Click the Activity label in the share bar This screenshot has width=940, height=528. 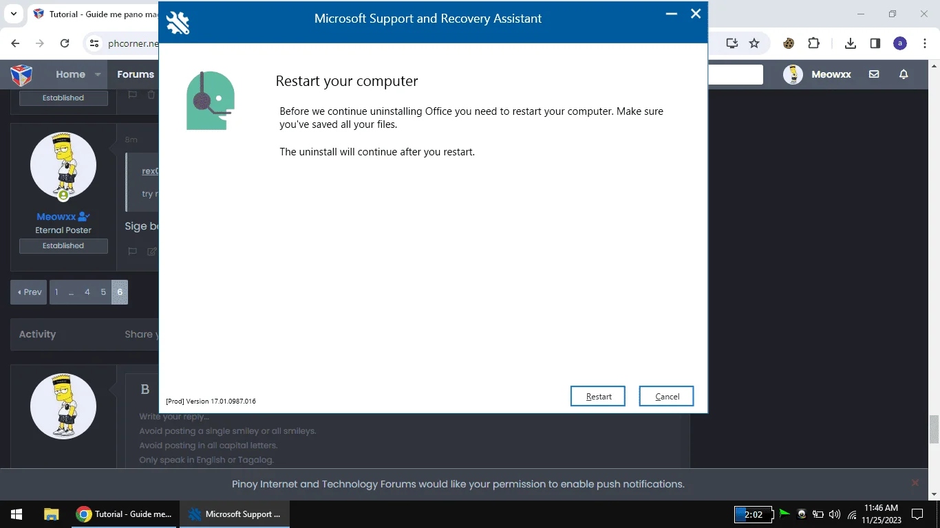pyautogui.click(x=37, y=334)
